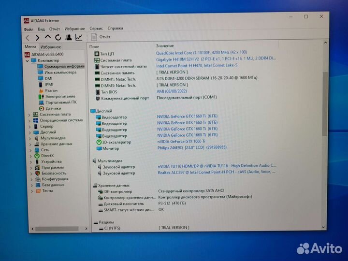Click the Тип ЦП row icon

click(97, 54)
